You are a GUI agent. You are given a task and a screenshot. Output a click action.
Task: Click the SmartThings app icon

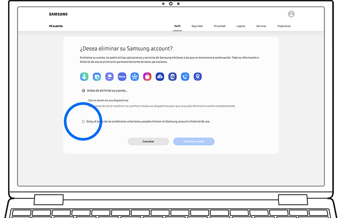point(135,77)
